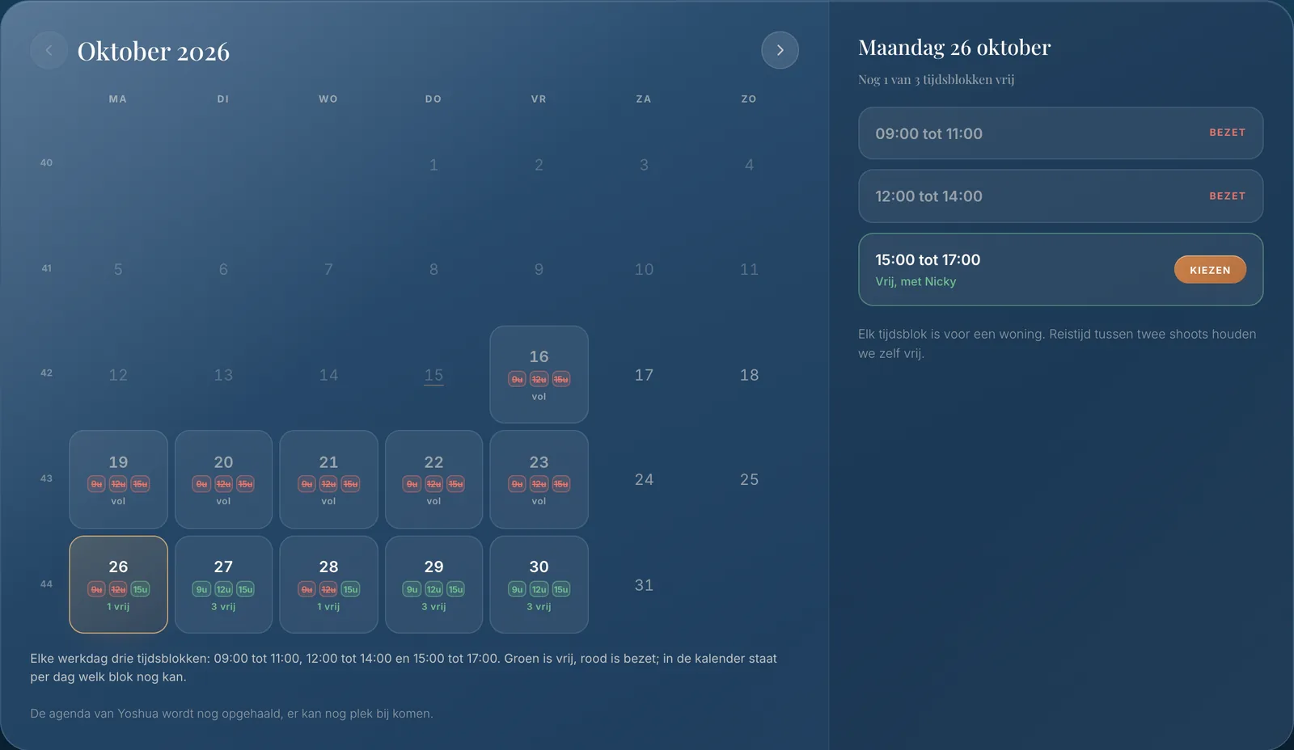Click the underlined date 15
Viewport: 1294px width, 750px height.
tap(433, 375)
